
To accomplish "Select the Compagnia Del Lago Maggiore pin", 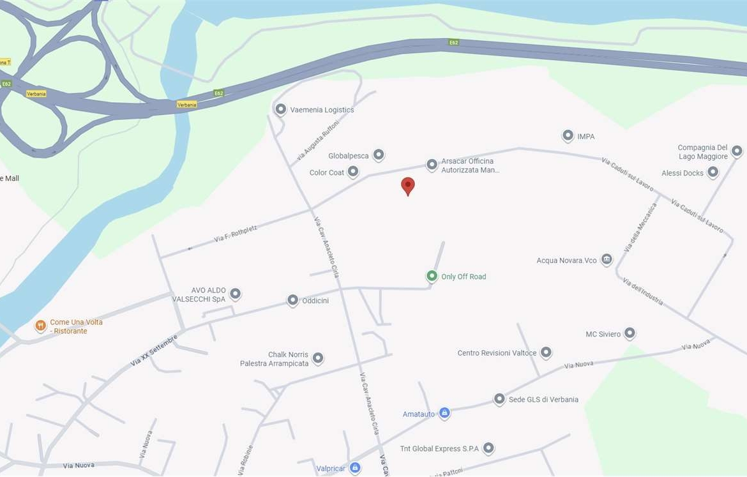I will click(737, 151).
